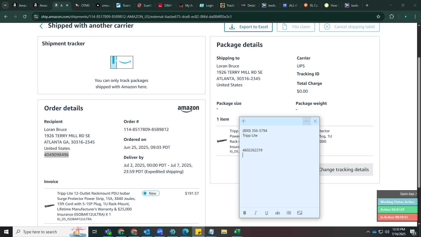
Task: Add new sticky note with plus icon
Action: [x=244, y=121]
